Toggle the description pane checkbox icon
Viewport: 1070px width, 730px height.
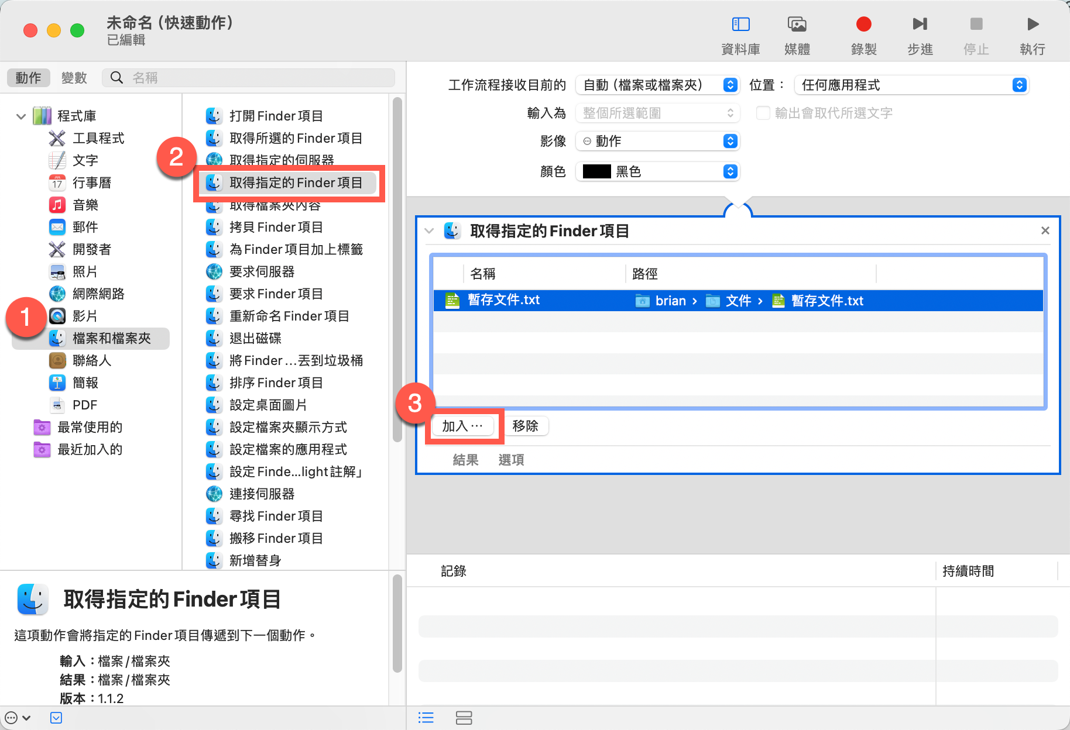click(x=56, y=718)
